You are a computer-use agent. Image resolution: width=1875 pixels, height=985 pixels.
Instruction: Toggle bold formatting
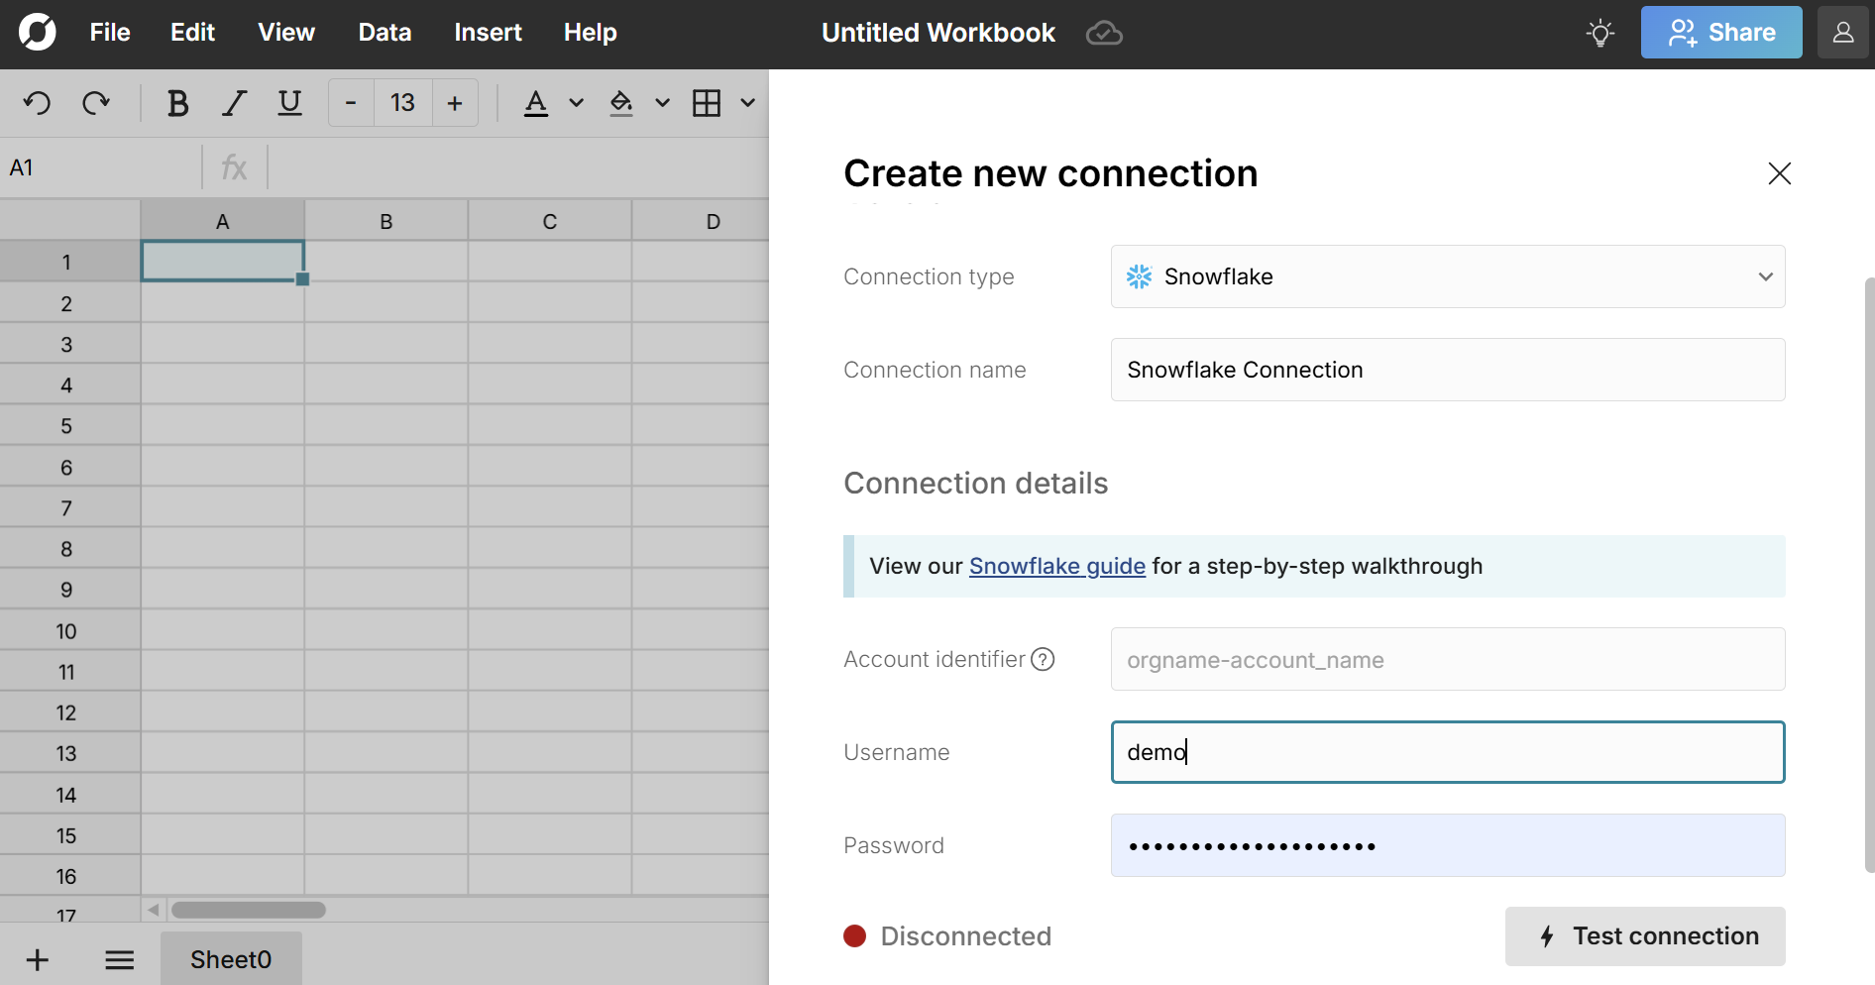(x=177, y=103)
